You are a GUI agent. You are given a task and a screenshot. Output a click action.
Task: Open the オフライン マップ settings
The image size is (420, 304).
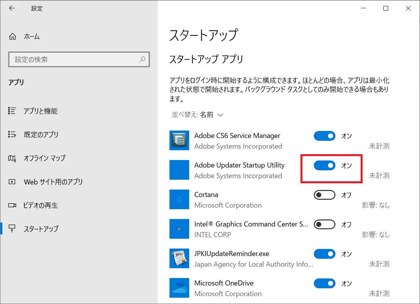click(x=44, y=158)
